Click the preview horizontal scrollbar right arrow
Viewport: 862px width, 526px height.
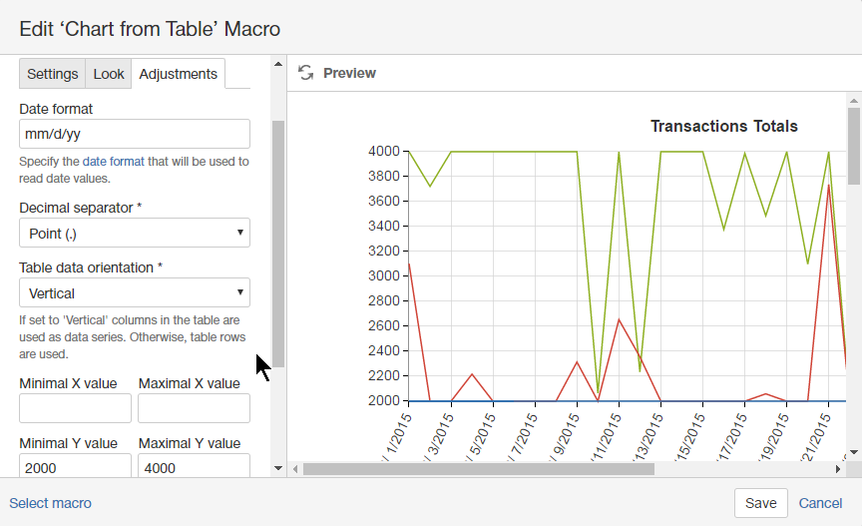(x=838, y=468)
